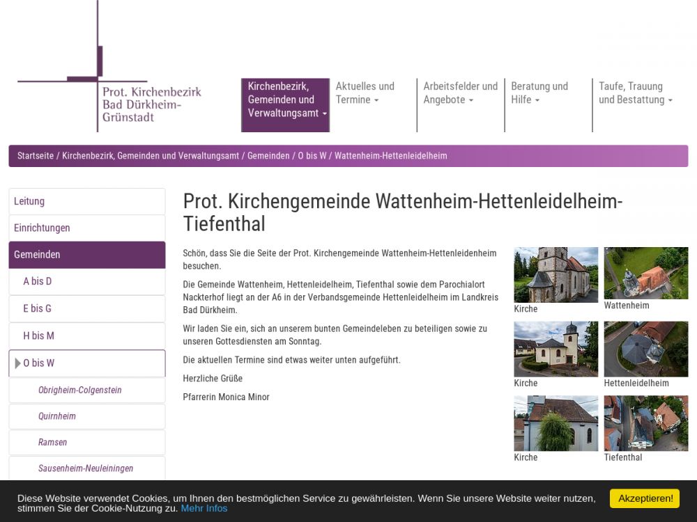The height and width of the screenshot is (522, 697).
Task: Click Gemeinden in the breadcrumb trail
Action: coord(268,156)
